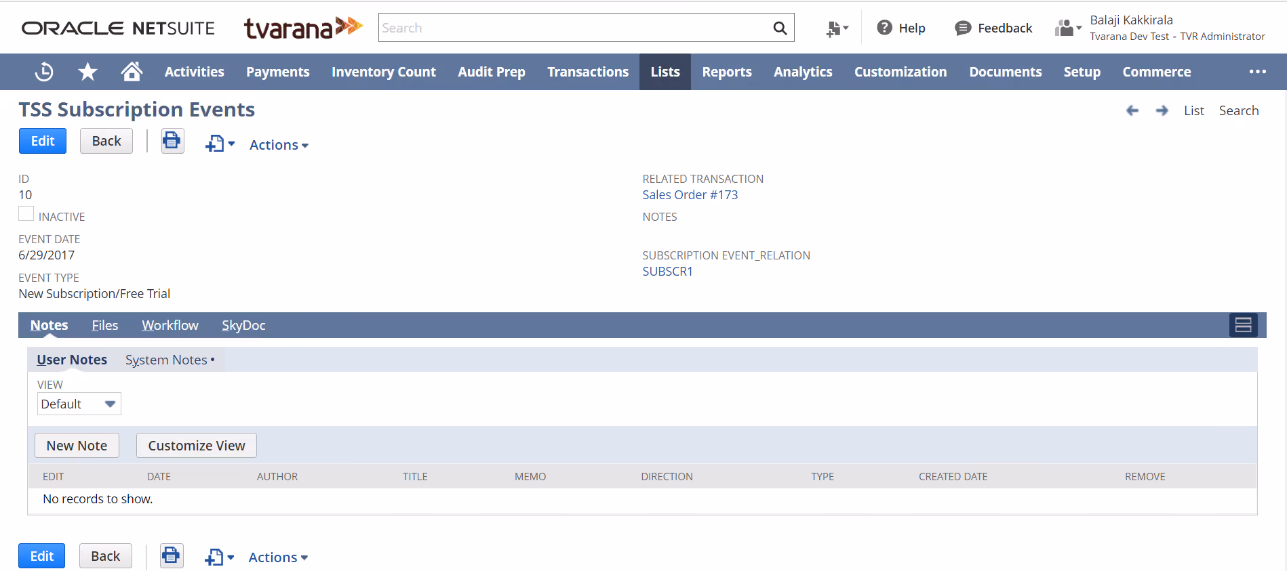Go to next record arrow
The height and width of the screenshot is (571, 1287).
(x=1162, y=110)
